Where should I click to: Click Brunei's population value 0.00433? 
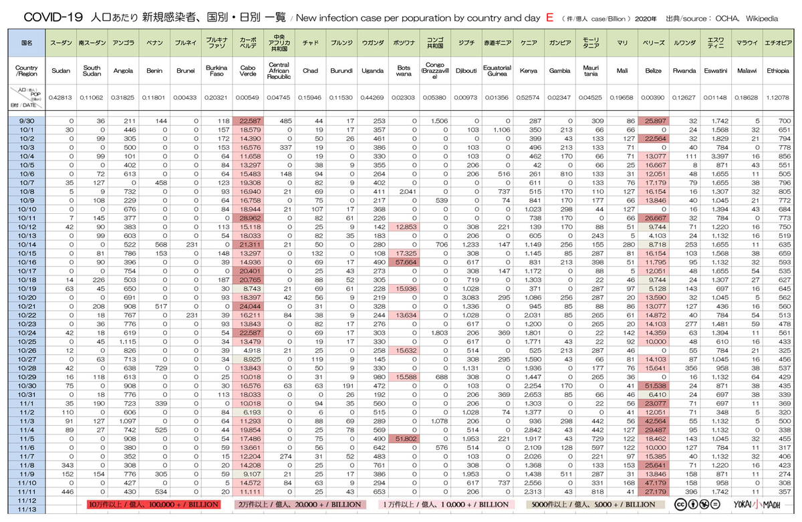click(x=184, y=96)
